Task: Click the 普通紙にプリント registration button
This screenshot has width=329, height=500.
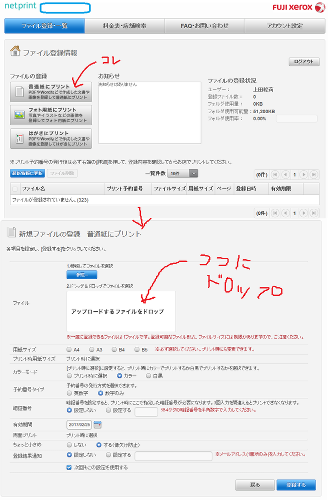Action: [x=51, y=92]
